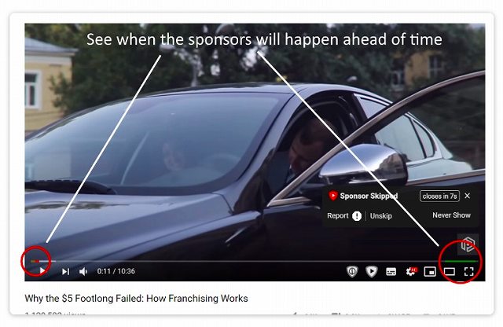The image size is (503, 327).
Task: Click SponsorBlock start segment shield icon
Action: coord(372,271)
